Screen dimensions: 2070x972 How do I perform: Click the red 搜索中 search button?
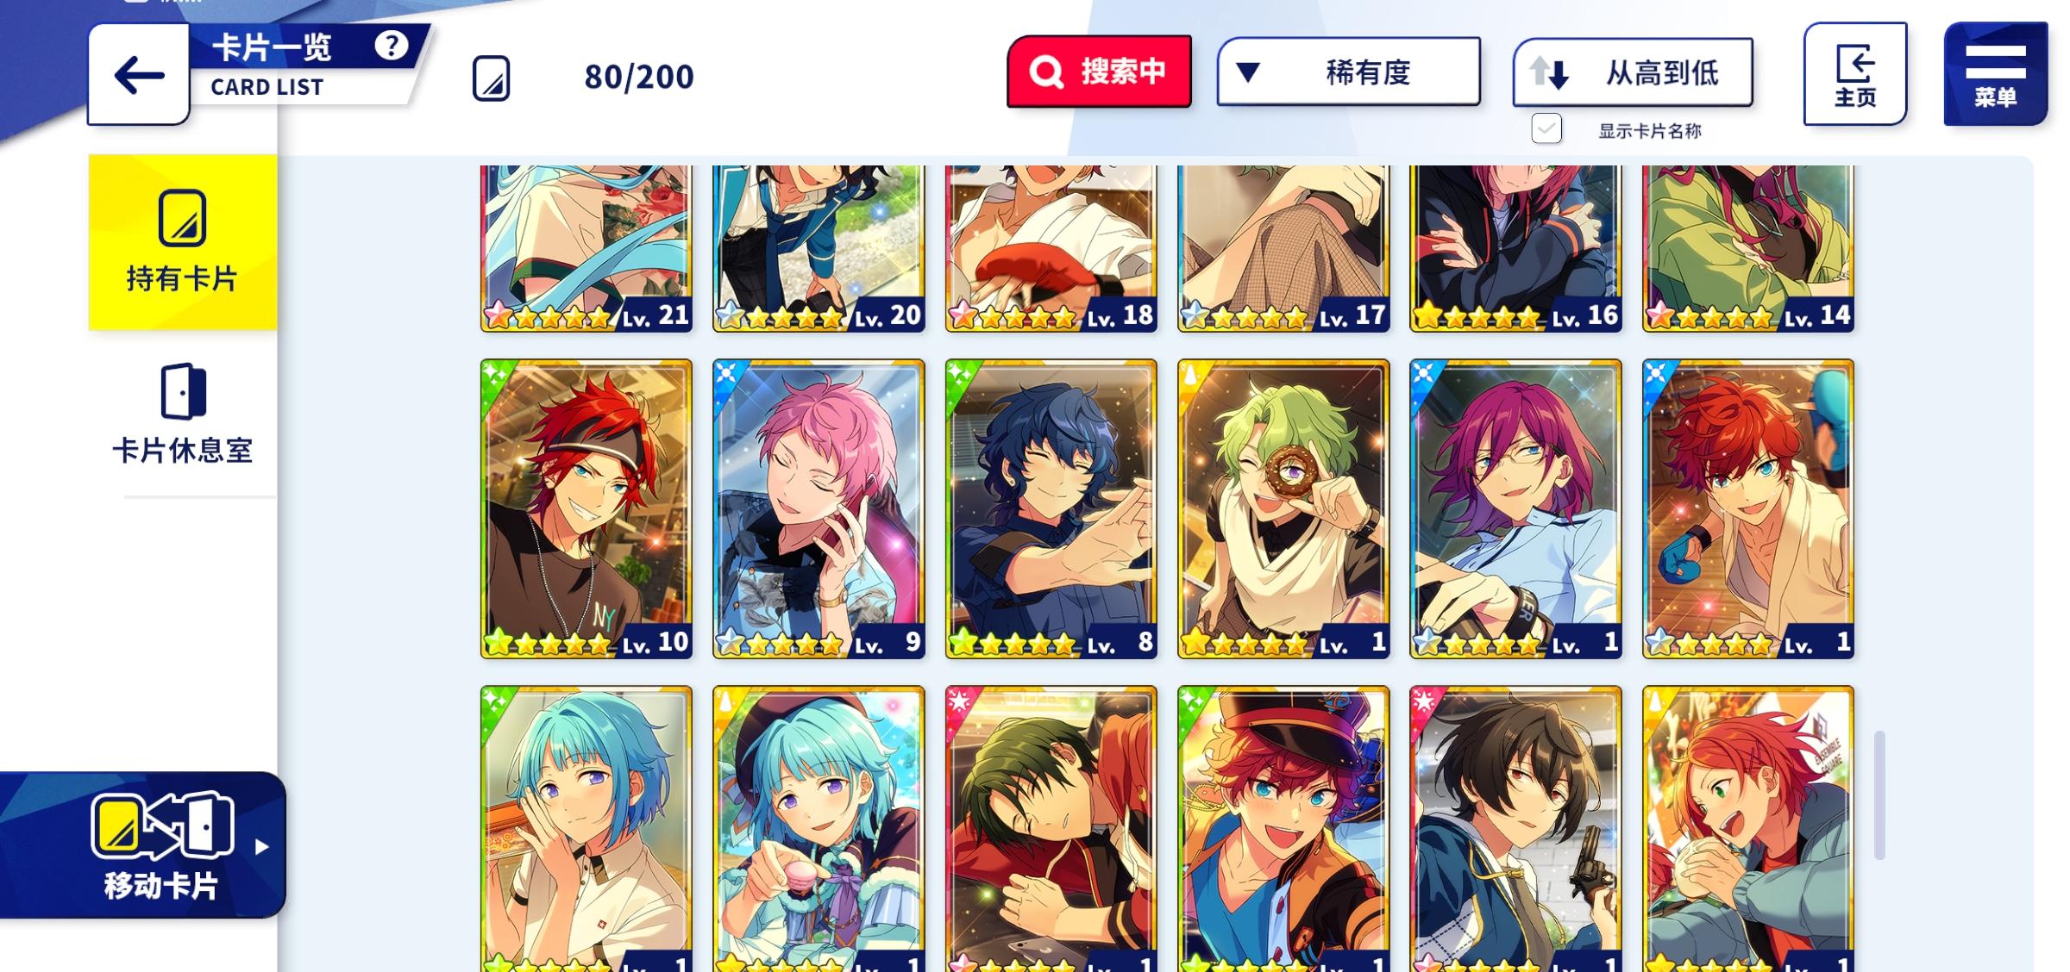pos(1099,72)
